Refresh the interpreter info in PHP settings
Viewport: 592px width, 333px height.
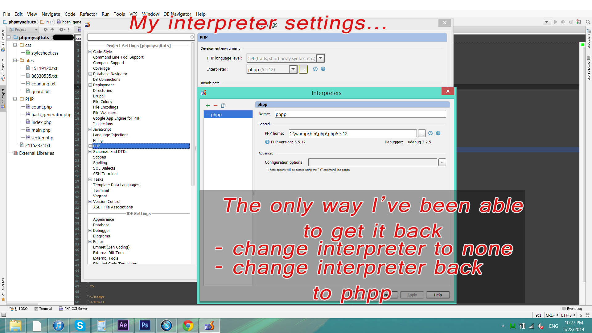[x=315, y=69]
